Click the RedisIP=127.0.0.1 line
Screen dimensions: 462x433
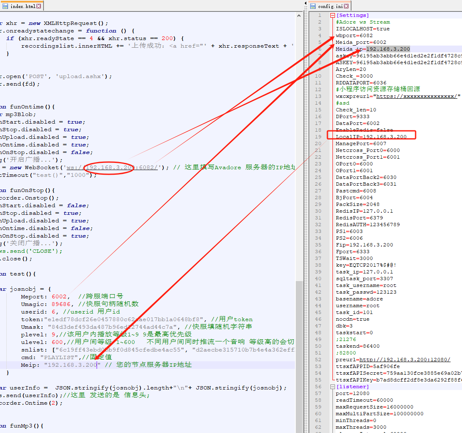[x=364, y=211]
